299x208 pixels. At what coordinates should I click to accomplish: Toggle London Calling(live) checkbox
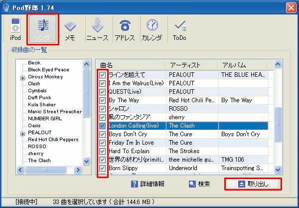point(102,126)
